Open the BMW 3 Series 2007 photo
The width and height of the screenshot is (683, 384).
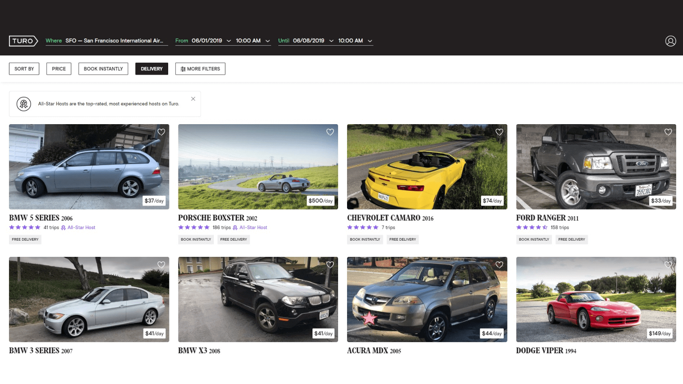89,300
